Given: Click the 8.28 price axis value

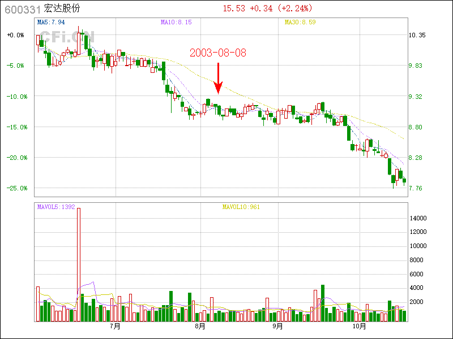Looking at the screenshot, I should point(415,158).
